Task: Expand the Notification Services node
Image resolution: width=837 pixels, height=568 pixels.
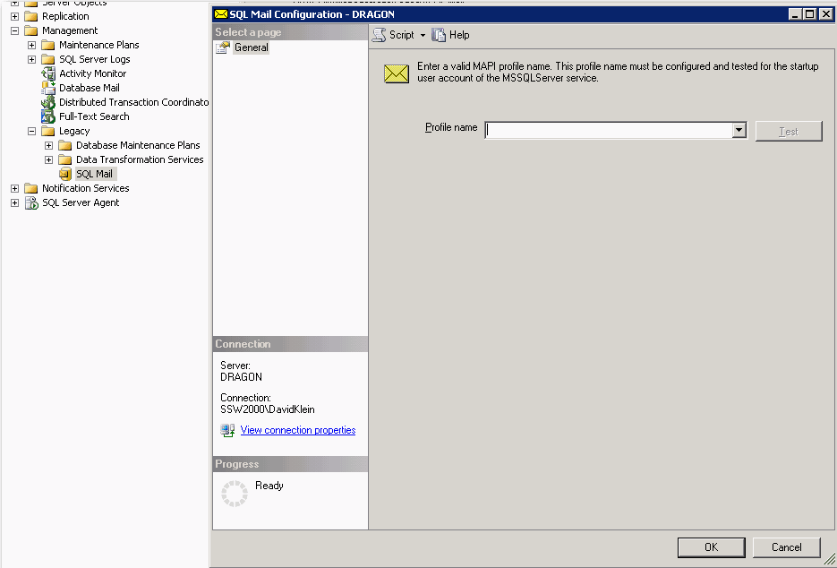Action: click(14, 188)
